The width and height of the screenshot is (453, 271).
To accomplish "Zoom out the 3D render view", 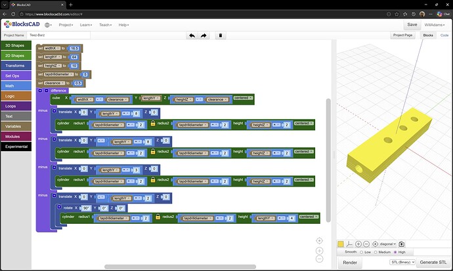I will (366, 244).
